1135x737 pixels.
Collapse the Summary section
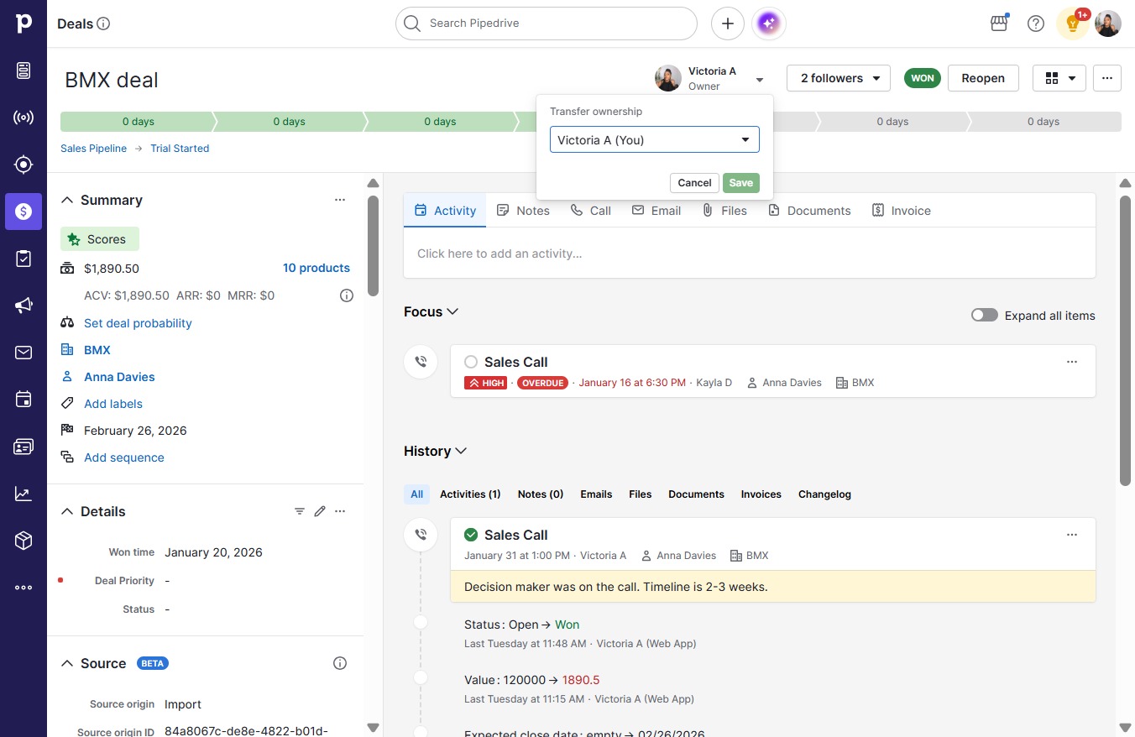[67, 200]
